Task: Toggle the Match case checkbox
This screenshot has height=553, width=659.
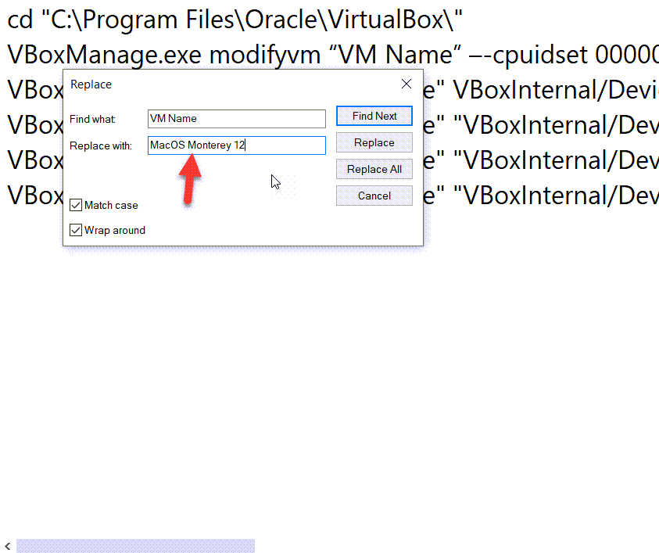Action: pyautogui.click(x=76, y=205)
